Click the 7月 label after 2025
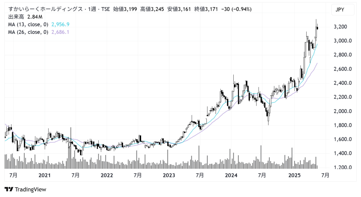This screenshot has width=361, height=197. [325, 175]
